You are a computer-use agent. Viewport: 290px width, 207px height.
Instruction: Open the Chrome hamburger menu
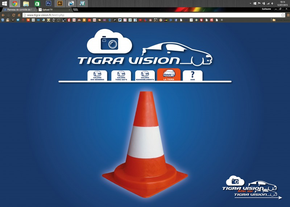point(288,15)
